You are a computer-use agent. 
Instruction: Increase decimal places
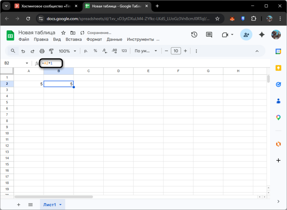(115, 51)
